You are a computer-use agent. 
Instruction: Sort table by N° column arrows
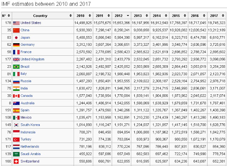tap(9, 16)
